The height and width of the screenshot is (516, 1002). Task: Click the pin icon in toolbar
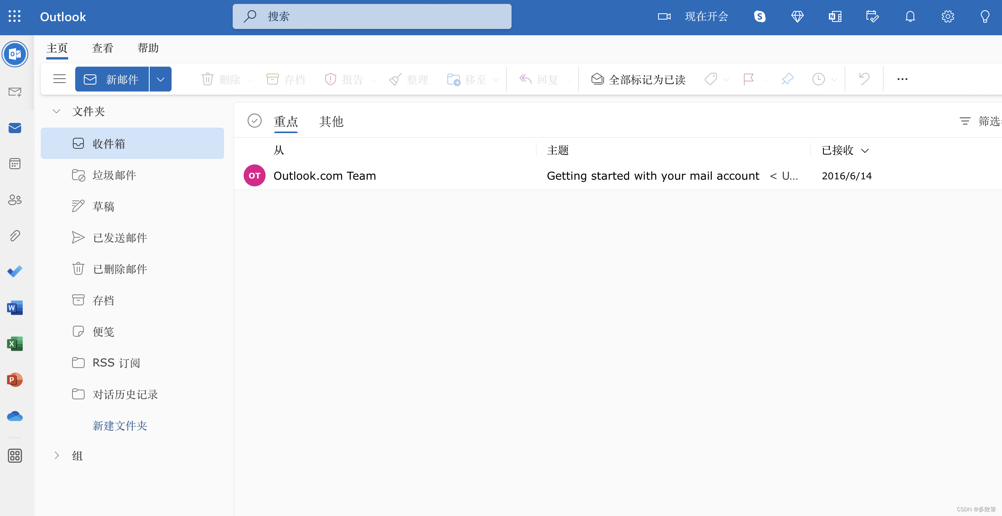tap(787, 79)
